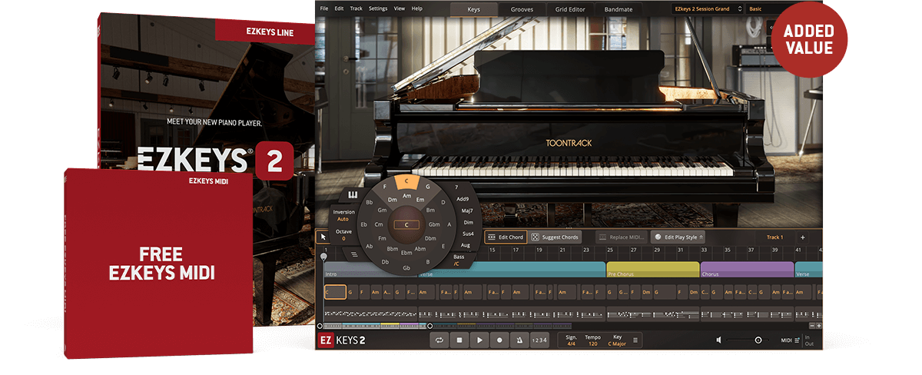Select G chord in the chord wheel
This screenshot has width=922, height=375.
point(427,187)
